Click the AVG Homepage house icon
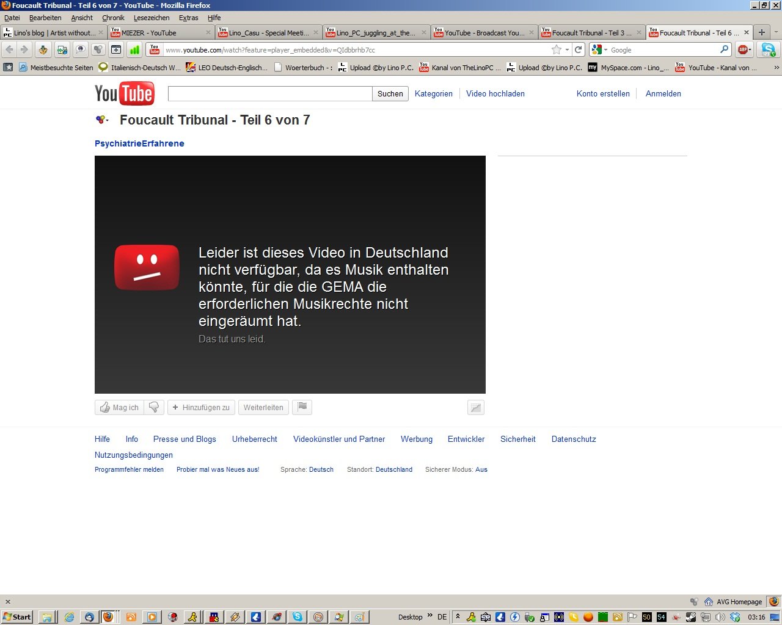 tap(709, 602)
